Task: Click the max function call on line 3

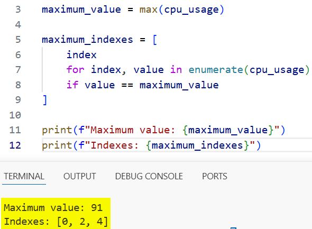Action: 149,10
